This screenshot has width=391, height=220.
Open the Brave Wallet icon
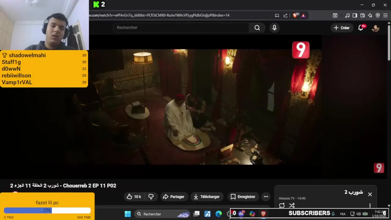point(363,15)
